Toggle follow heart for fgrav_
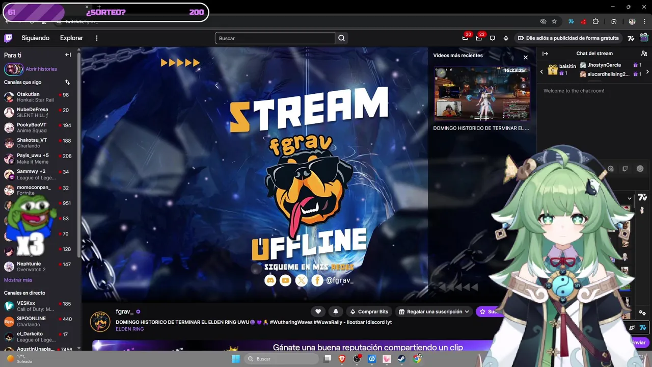The height and width of the screenshot is (367, 652). [318, 311]
